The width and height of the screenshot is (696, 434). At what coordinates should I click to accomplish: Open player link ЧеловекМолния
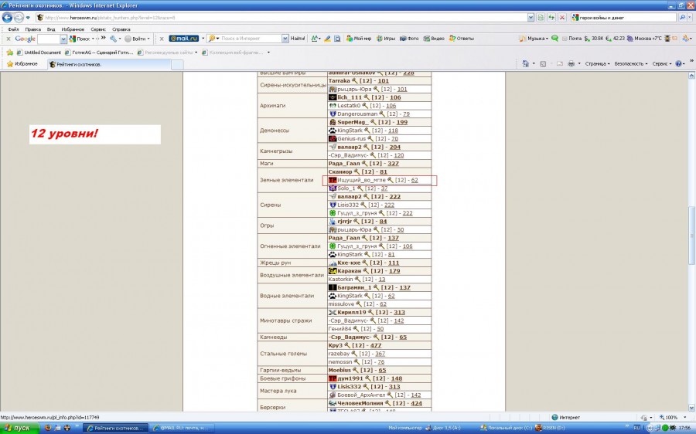point(360,403)
